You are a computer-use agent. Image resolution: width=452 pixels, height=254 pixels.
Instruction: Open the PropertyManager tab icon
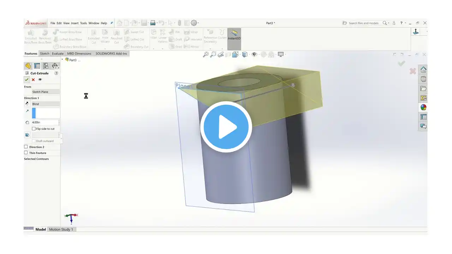click(x=37, y=66)
